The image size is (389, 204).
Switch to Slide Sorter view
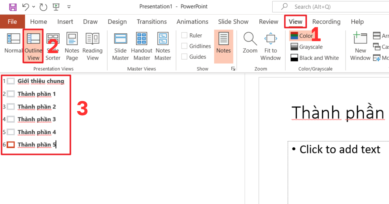53,46
